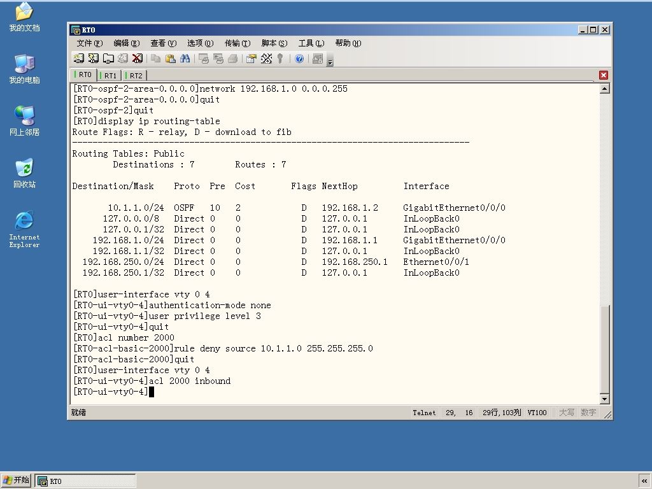652x489 pixels.
Task: Click the terminal scrollbar up arrow
Action: click(x=605, y=88)
